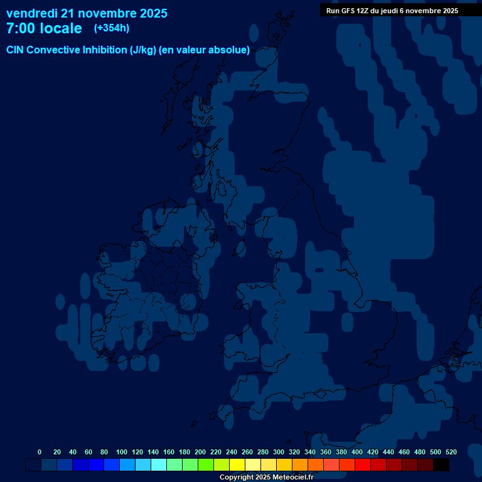This screenshot has height=482, width=482.
Task: Click the legend label '0'
Action: [x=40, y=452]
